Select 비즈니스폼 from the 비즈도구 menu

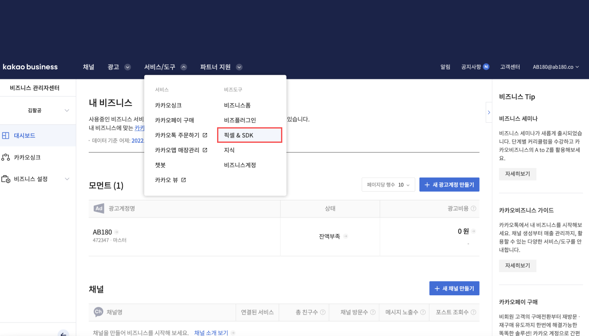point(237,105)
